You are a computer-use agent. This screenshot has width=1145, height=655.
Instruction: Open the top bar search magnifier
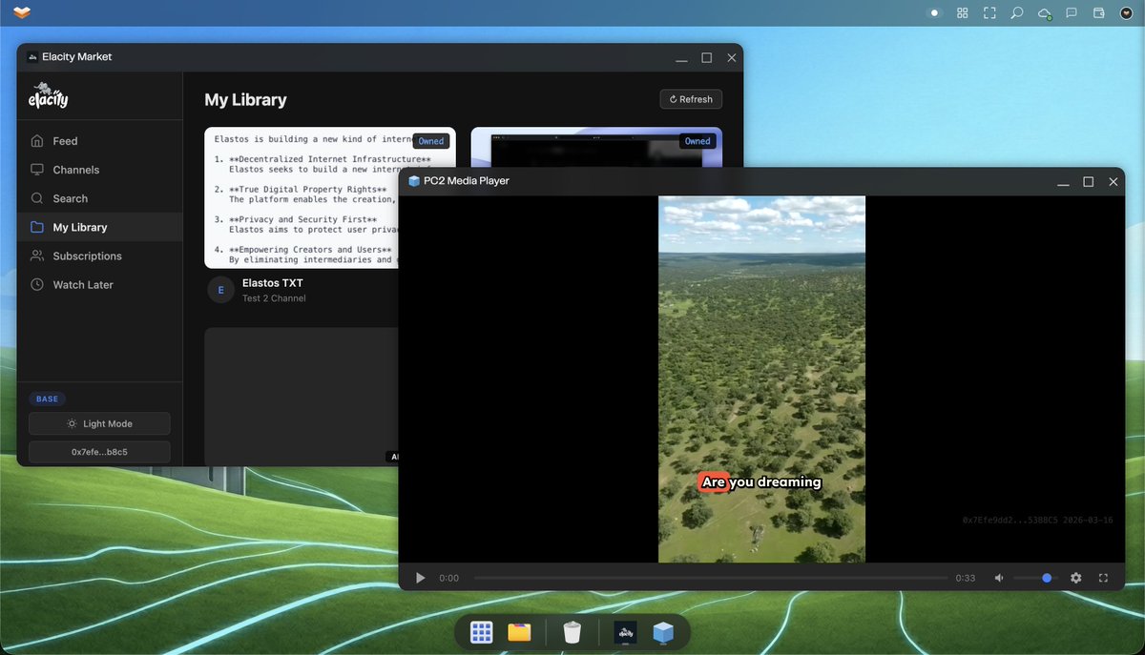pos(1017,13)
